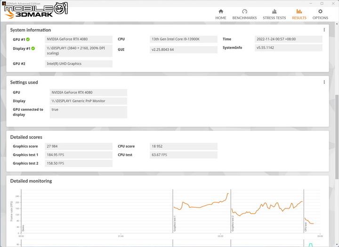The height and width of the screenshot is (247, 339).
Task: Select DISPLAY1 Generic PnP Monitor text
Action: coord(89,101)
